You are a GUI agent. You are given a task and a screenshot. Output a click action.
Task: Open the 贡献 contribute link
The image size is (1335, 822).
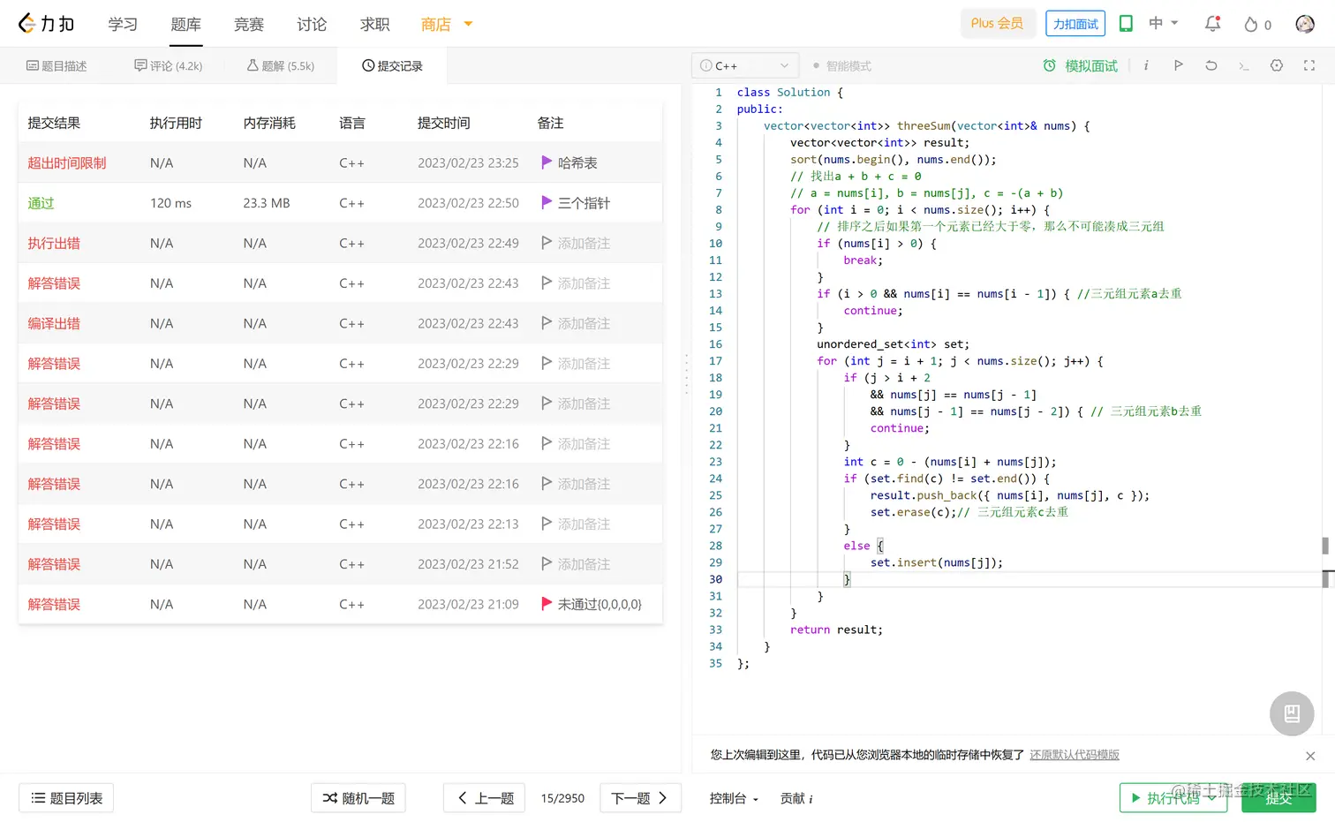796,798
